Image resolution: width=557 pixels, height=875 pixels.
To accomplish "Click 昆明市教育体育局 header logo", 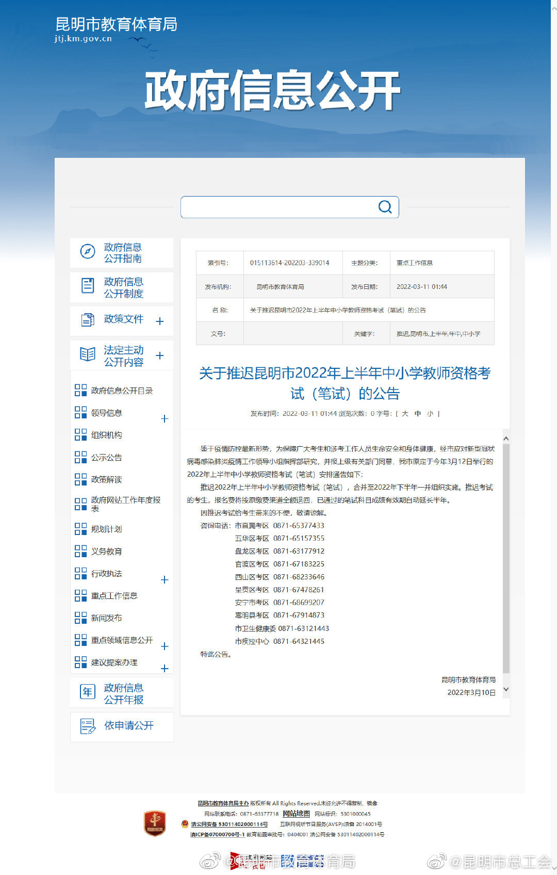I will coord(116,24).
